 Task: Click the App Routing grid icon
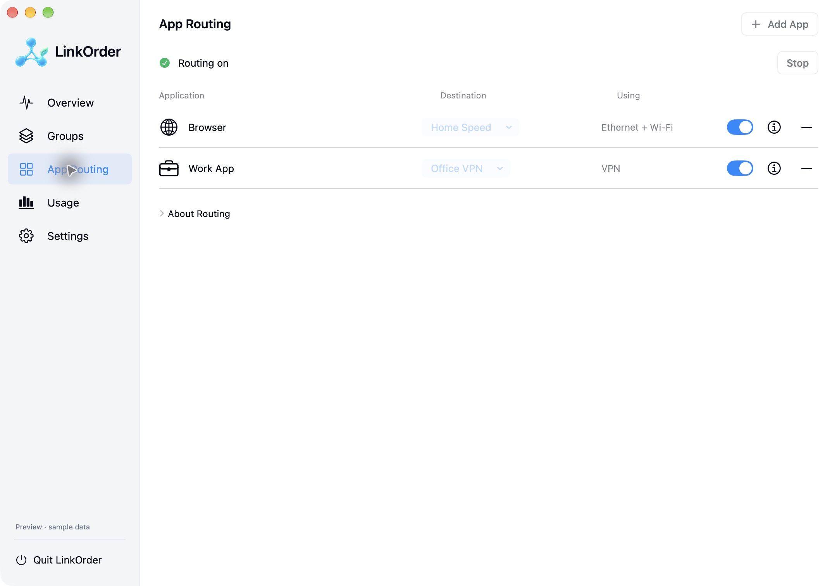point(26,169)
